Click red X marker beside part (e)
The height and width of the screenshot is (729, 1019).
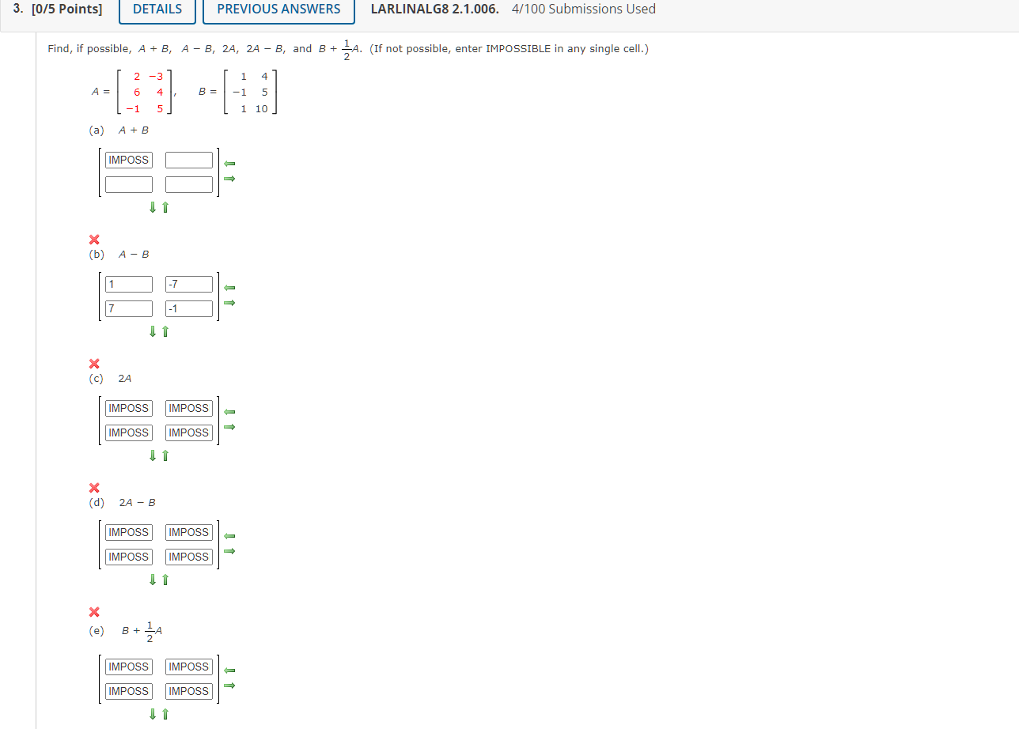(93, 612)
